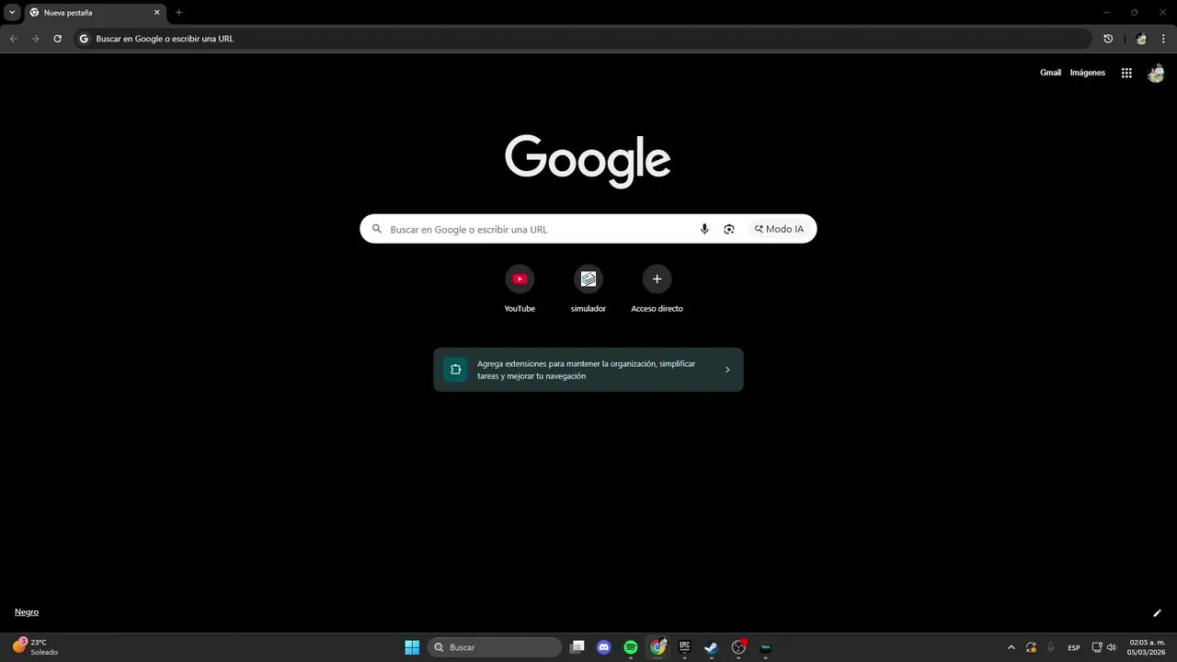Click the taskbar Buscar search box
The height and width of the screenshot is (662, 1177).
[x=495, y=647]
